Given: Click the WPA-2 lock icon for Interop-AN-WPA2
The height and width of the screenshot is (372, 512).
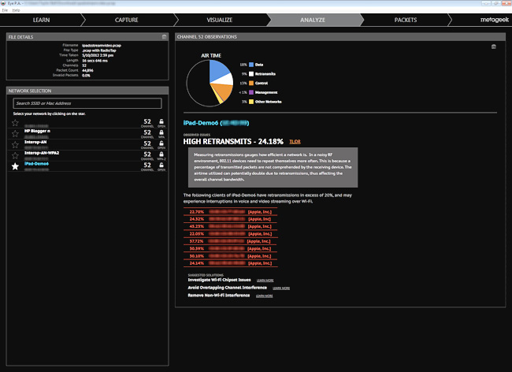Looking at the screenshot, I should [x=161, y=154].
